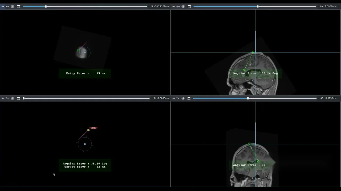Click the lower green trajectory point in G+ sagittal view
Viewport: 341px width, 191px height.
[244, 70]
